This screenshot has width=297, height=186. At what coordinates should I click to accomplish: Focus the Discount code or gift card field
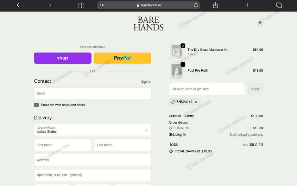coord(207,89)
